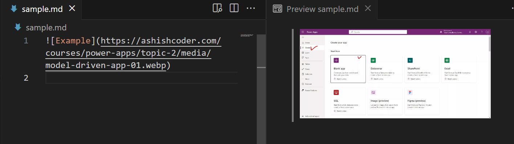Click model-driven-app-01.webp text in the editor
The image size is (514, 144).
[x=106, y=65]
